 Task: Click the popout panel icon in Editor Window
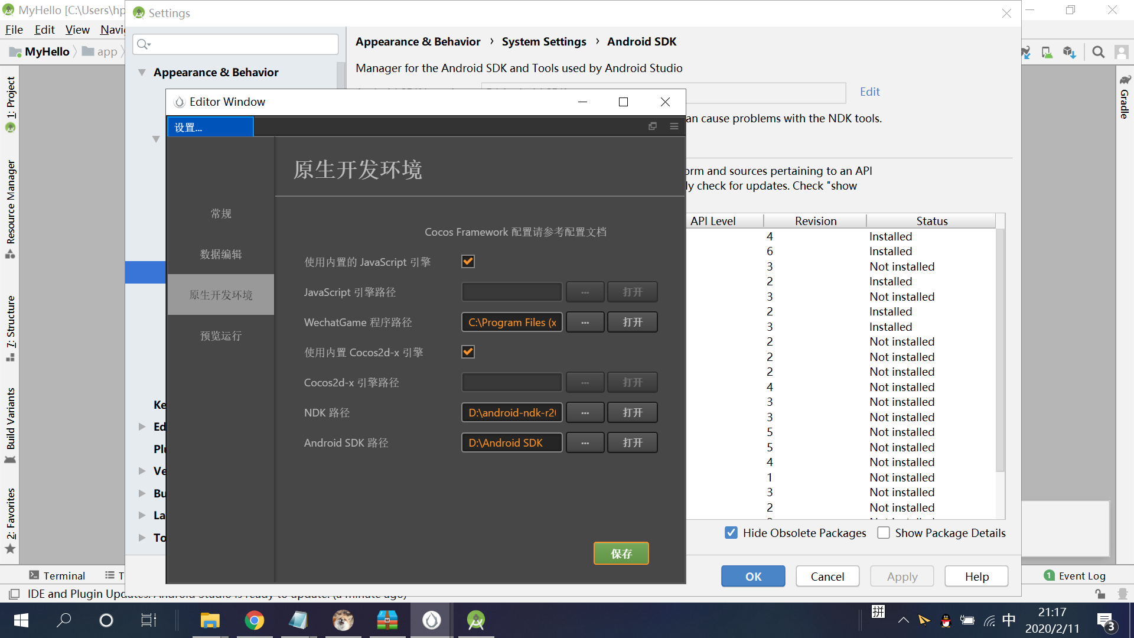[x=653, y=126]
